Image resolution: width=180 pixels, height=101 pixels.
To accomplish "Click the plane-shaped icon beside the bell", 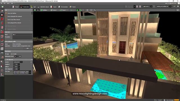I will (x=174, y=6).
